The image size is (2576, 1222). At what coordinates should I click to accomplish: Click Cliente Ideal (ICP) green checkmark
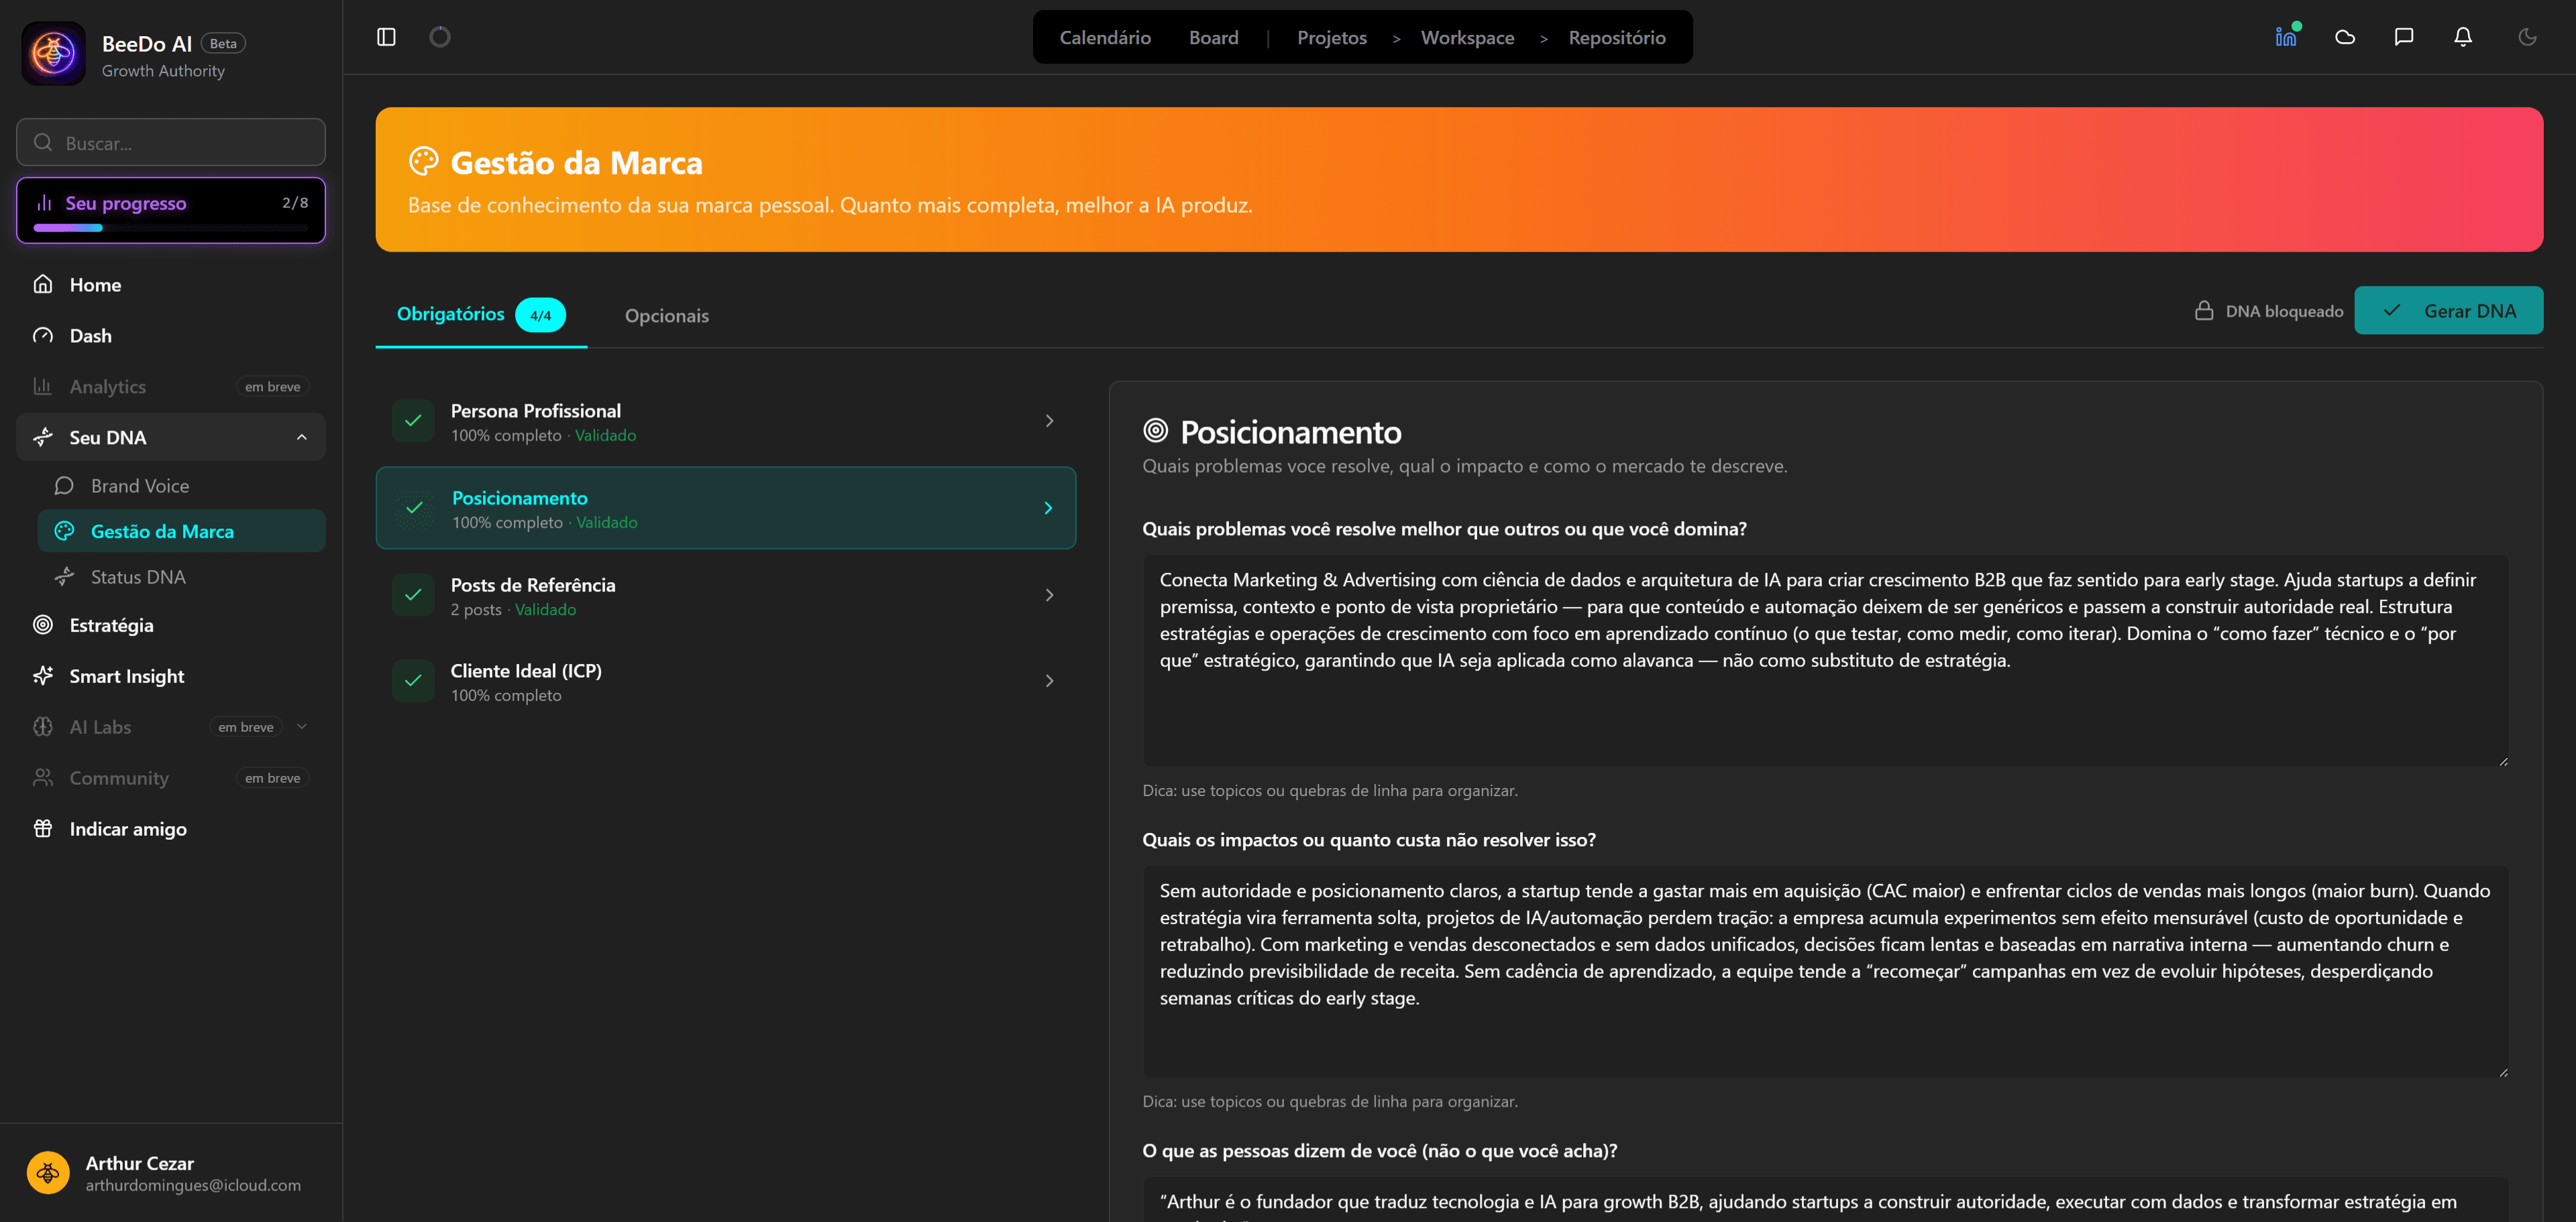[413, 681]
